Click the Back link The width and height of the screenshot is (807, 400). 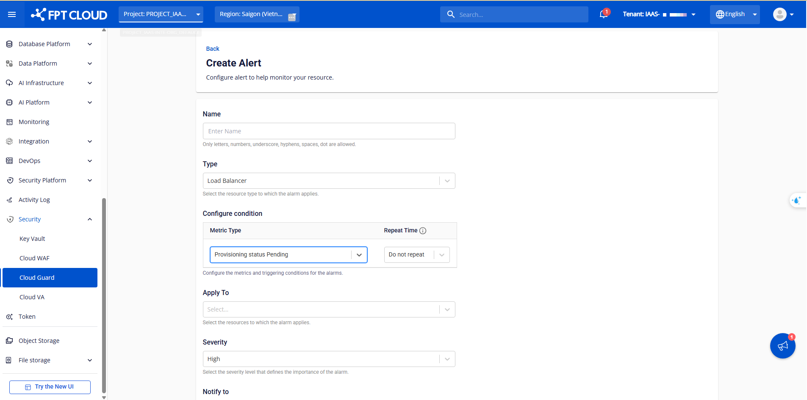pyautogui.click(x=213, y=49)
